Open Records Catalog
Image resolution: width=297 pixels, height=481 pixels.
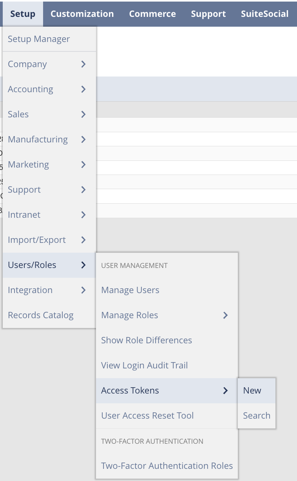[x=41, y=315]
